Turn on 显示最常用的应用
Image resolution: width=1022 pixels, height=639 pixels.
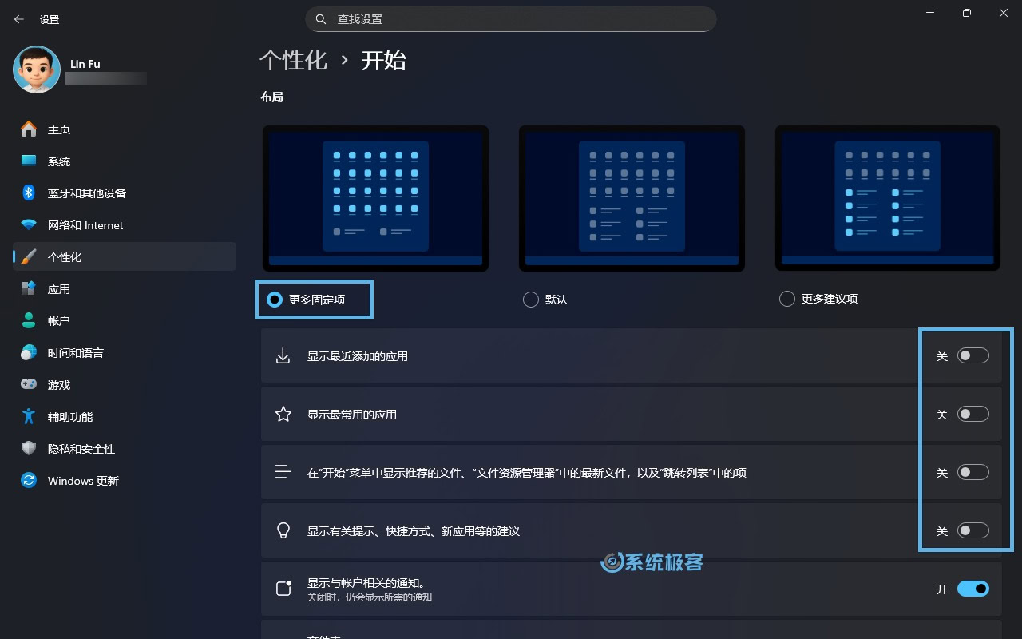(x=973, y=414)
